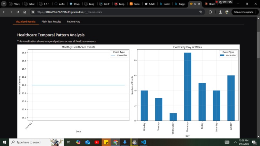Open the taskbar clock and date
This screenshot has width=260, height=146.
[x=244, y=142]
